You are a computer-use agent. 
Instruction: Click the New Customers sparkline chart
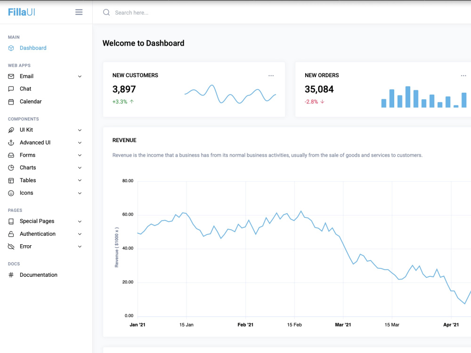230,94
